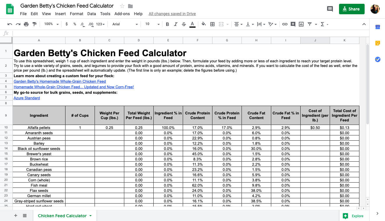
Task: Open the Azure Standard link
Action: [x=27, y=98]
